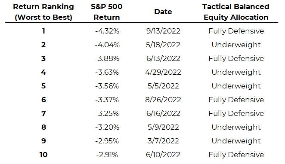Click the -4.04% return value
This screenshot has width=285, height=164.
107,45
